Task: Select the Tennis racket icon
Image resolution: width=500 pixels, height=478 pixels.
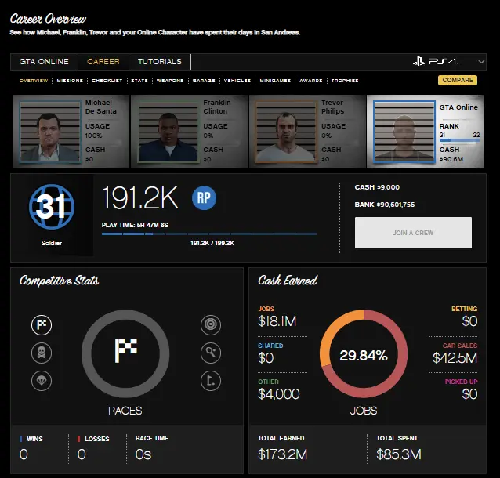Action: 209,352
